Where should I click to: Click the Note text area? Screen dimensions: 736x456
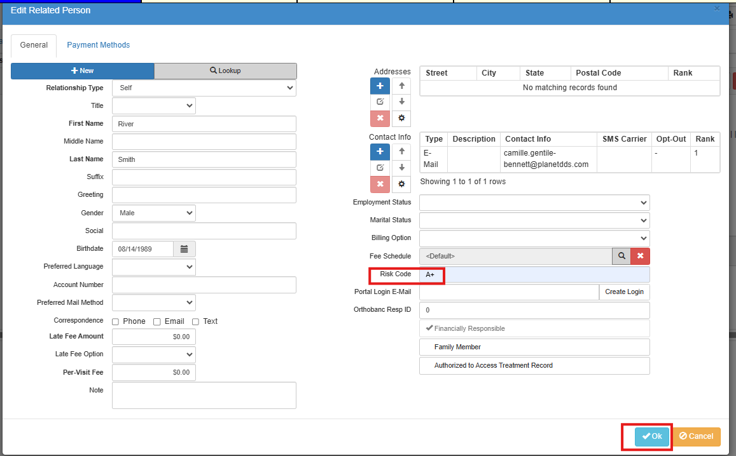204,396
